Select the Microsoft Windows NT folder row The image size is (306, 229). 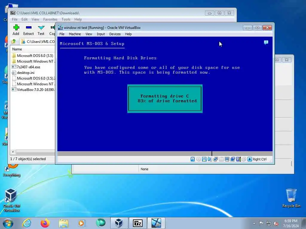[x=33, y=61]
